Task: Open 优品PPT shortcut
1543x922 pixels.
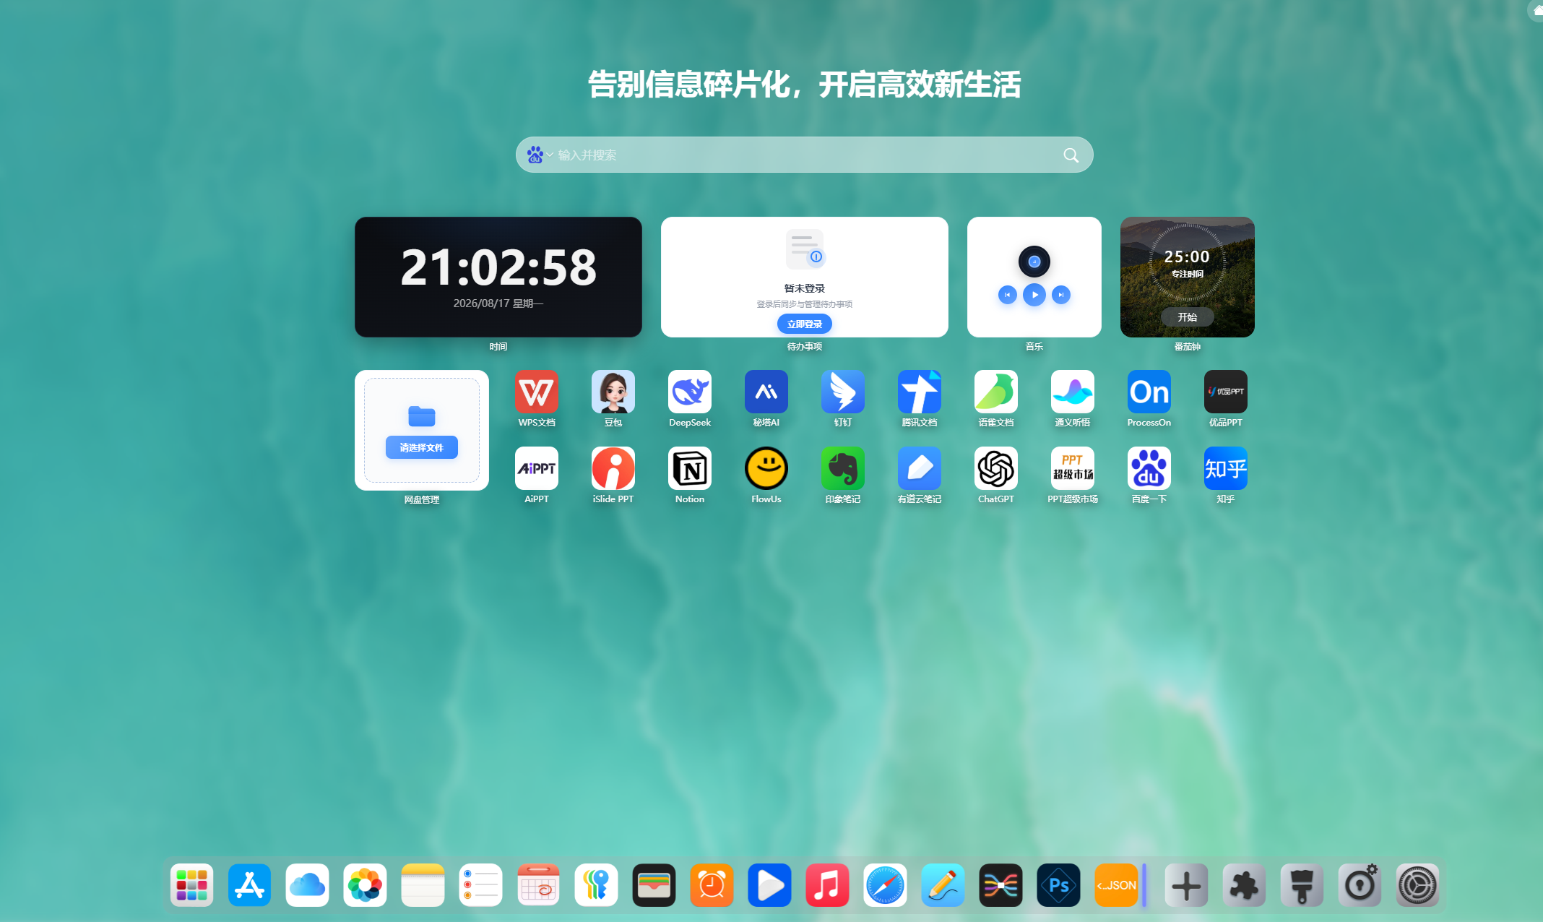Action: 1226,392
